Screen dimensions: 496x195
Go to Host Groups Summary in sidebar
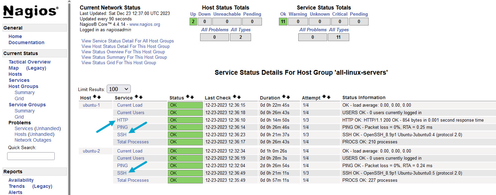click(x=24, y=92)
